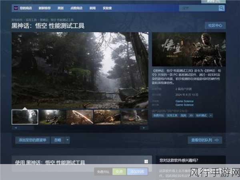Select third thumbnail with glowing arc
This screenshot has height=180, width=240.
[80, 117]
